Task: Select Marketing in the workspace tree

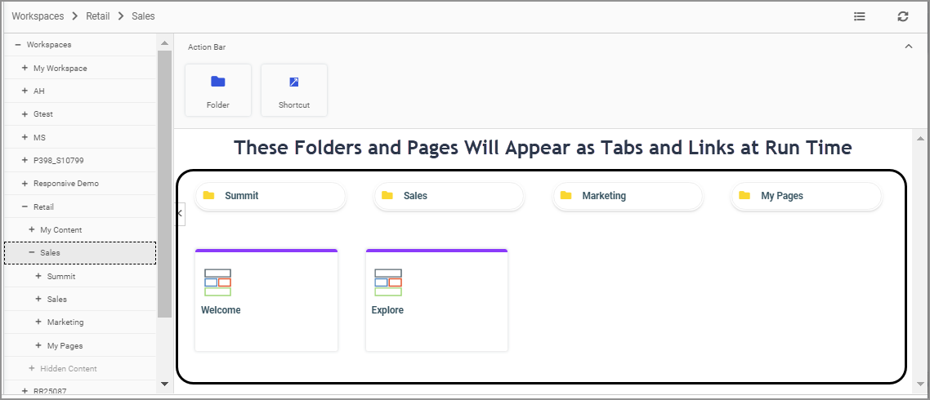Action: pos(65,322)
